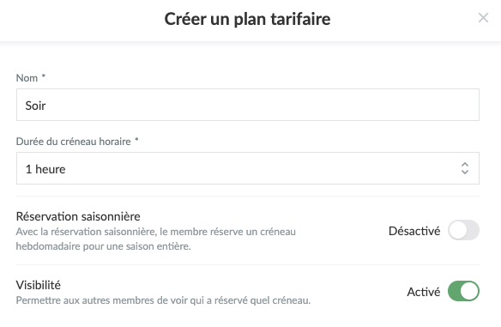
Task: Close the Créer un plan tarifaire dialog
Action: coord(483,18)
